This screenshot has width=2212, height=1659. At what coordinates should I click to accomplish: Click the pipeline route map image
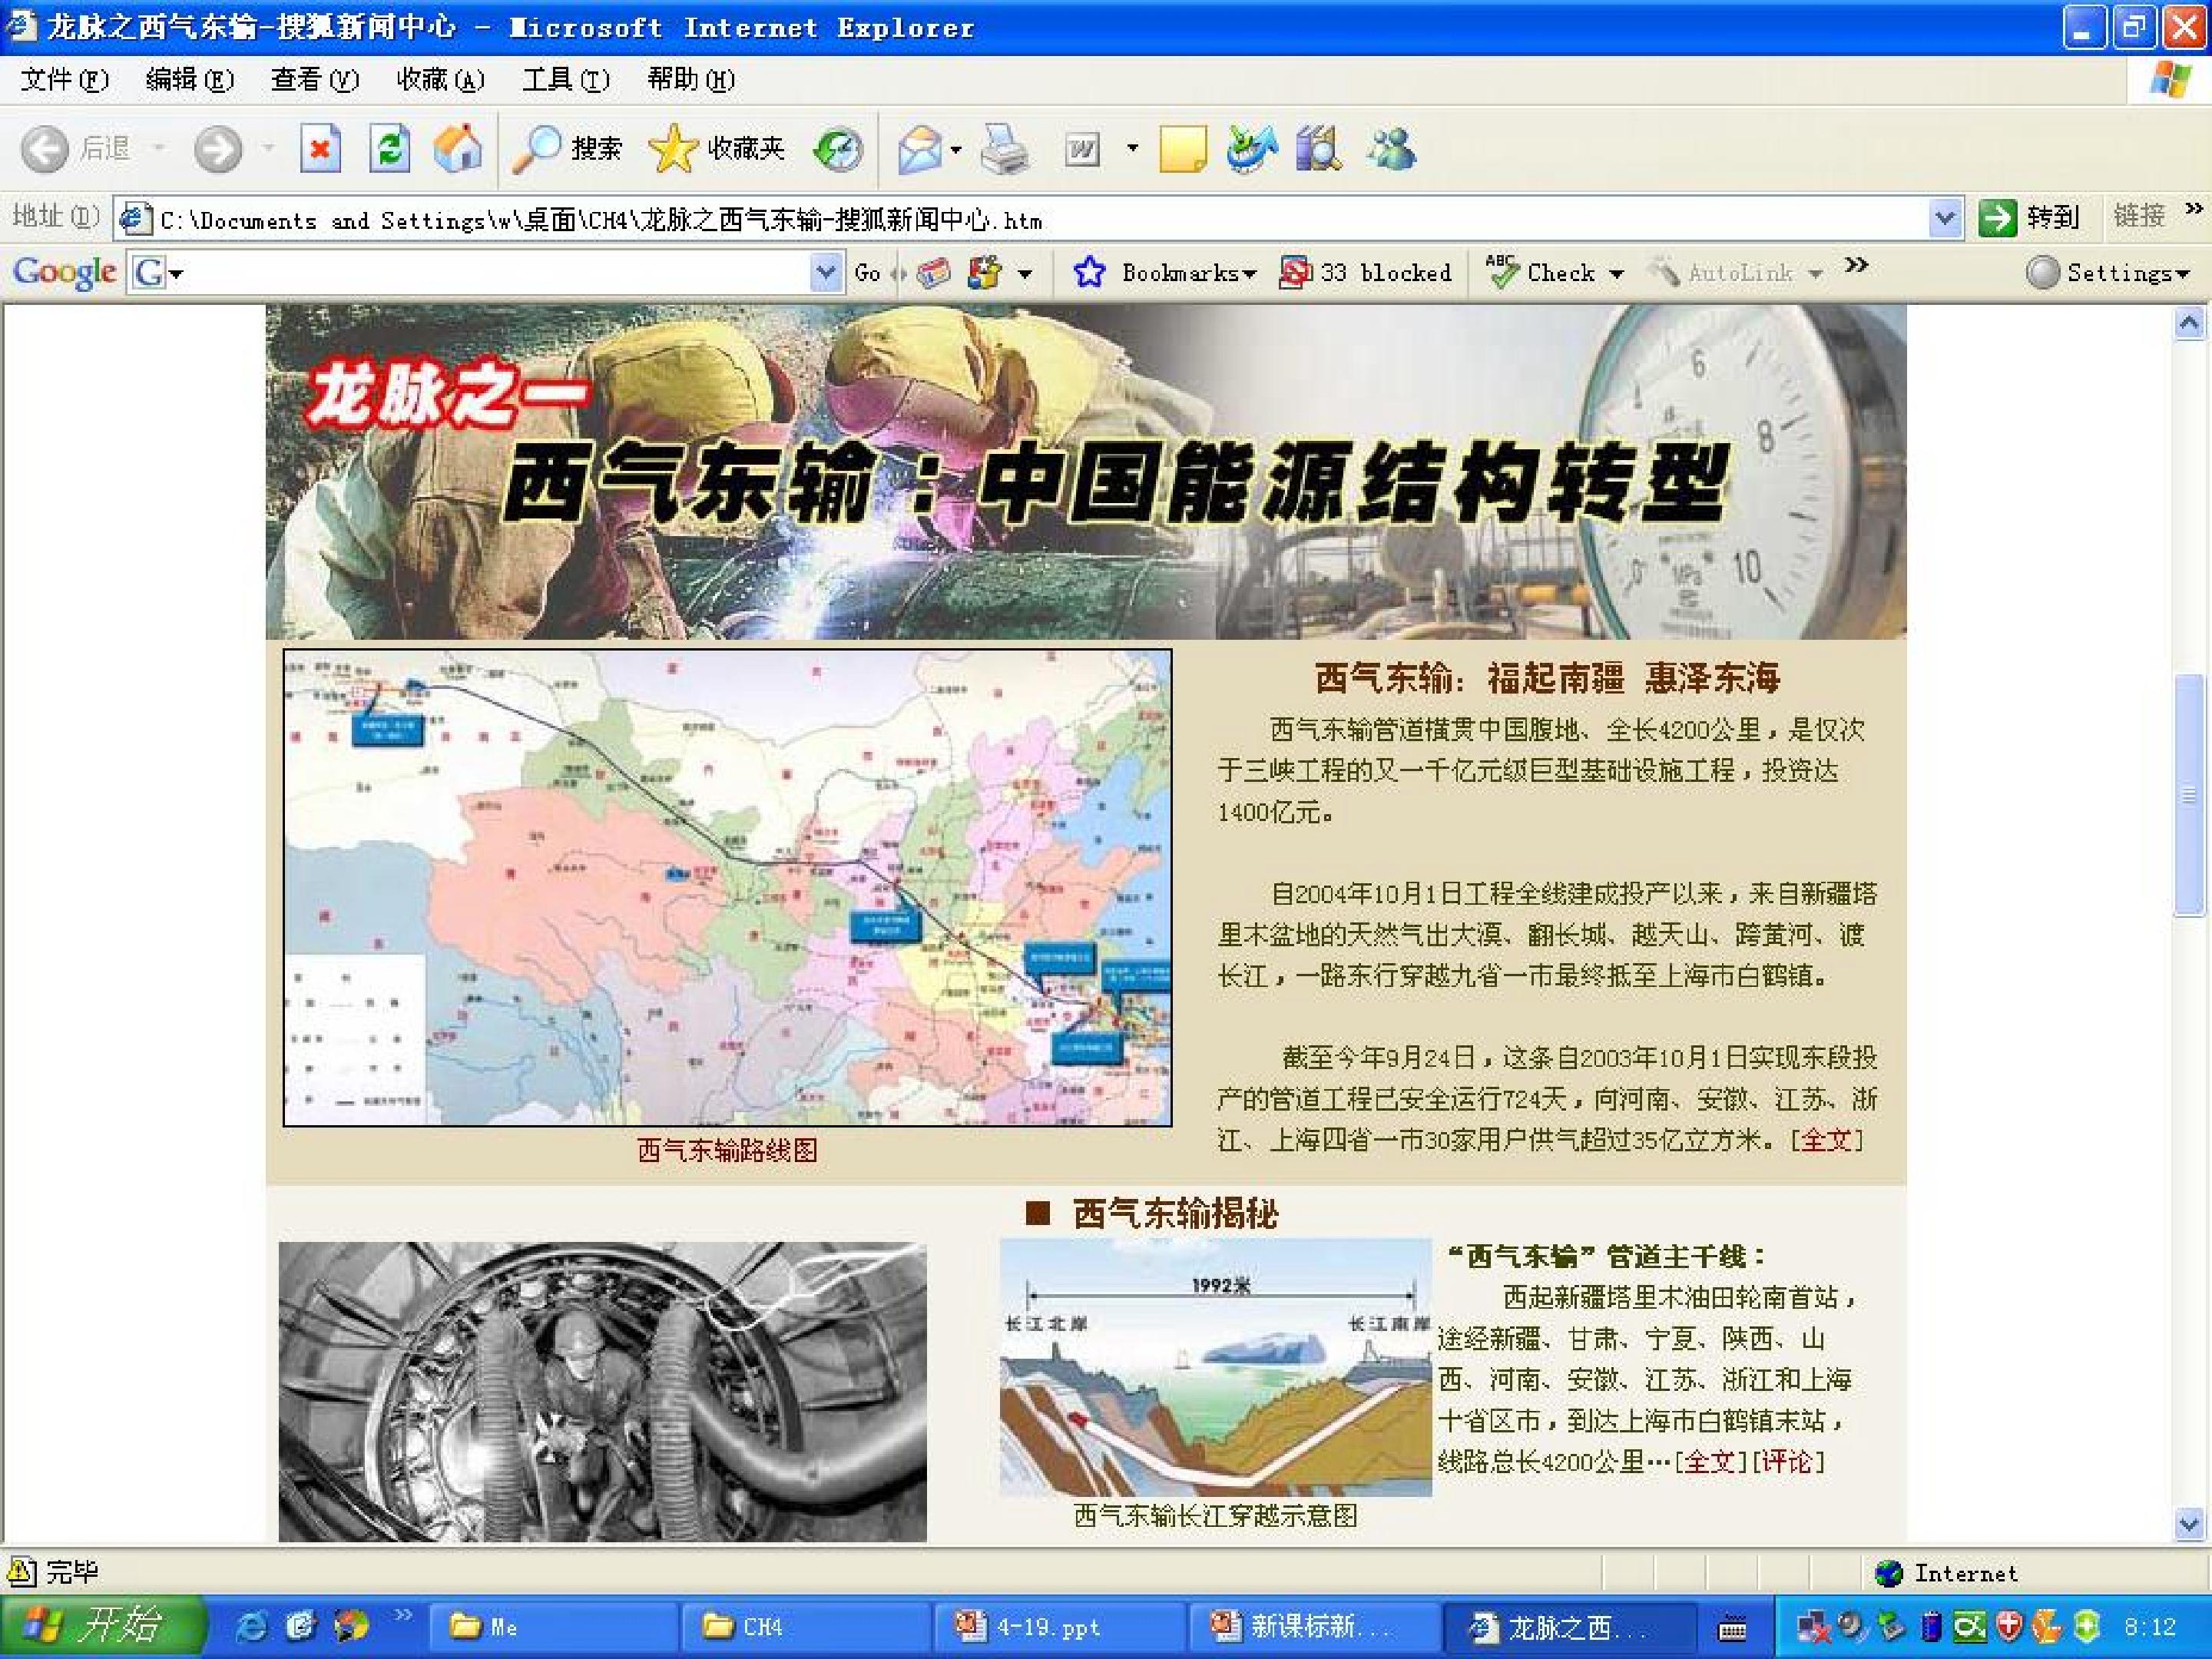point(727,887)
